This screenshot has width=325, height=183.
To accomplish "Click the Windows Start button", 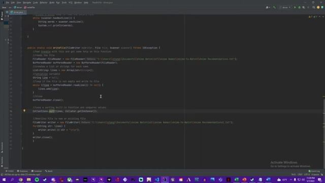I will (x=4, y=179).
